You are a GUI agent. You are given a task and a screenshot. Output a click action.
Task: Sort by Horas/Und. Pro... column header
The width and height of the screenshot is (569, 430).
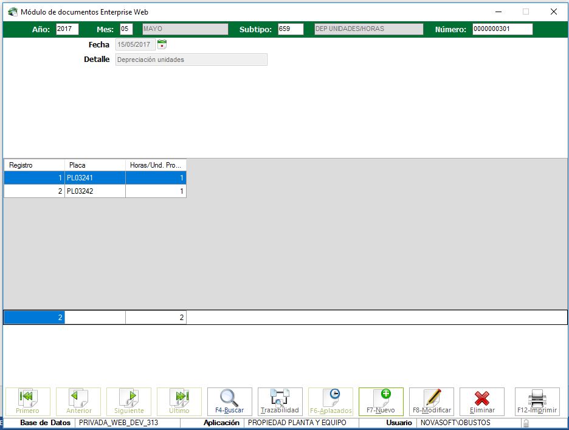coord(156,165)
